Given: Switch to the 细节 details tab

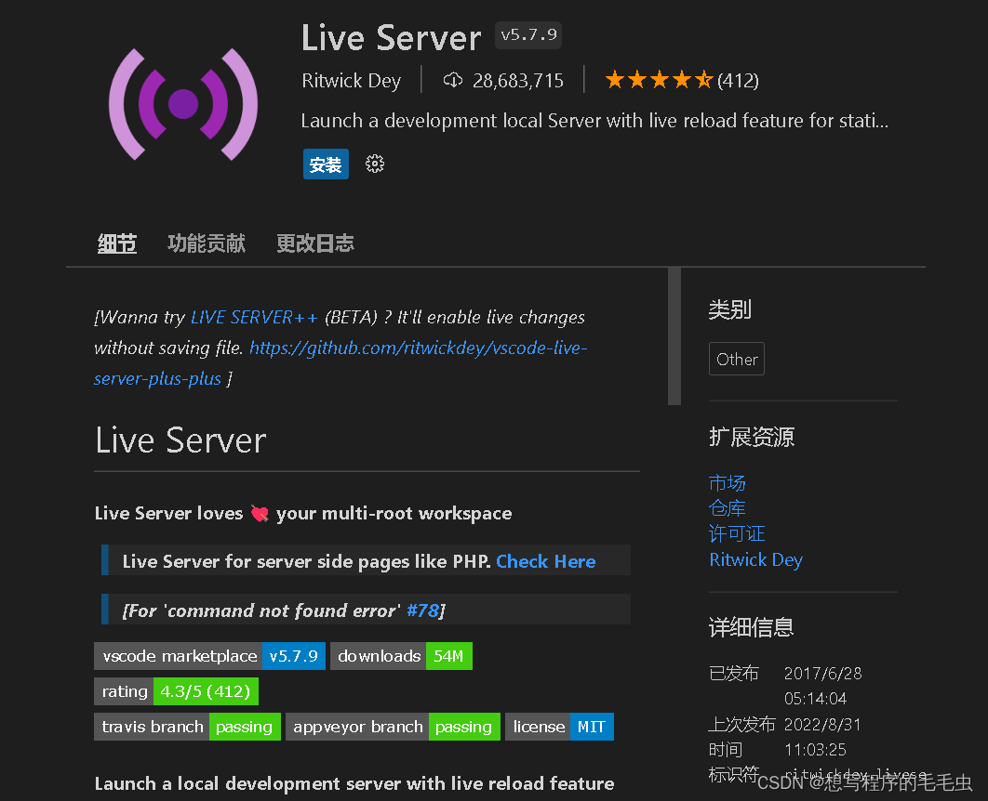Looking at the screenshot, I should (x=117, y=243).
